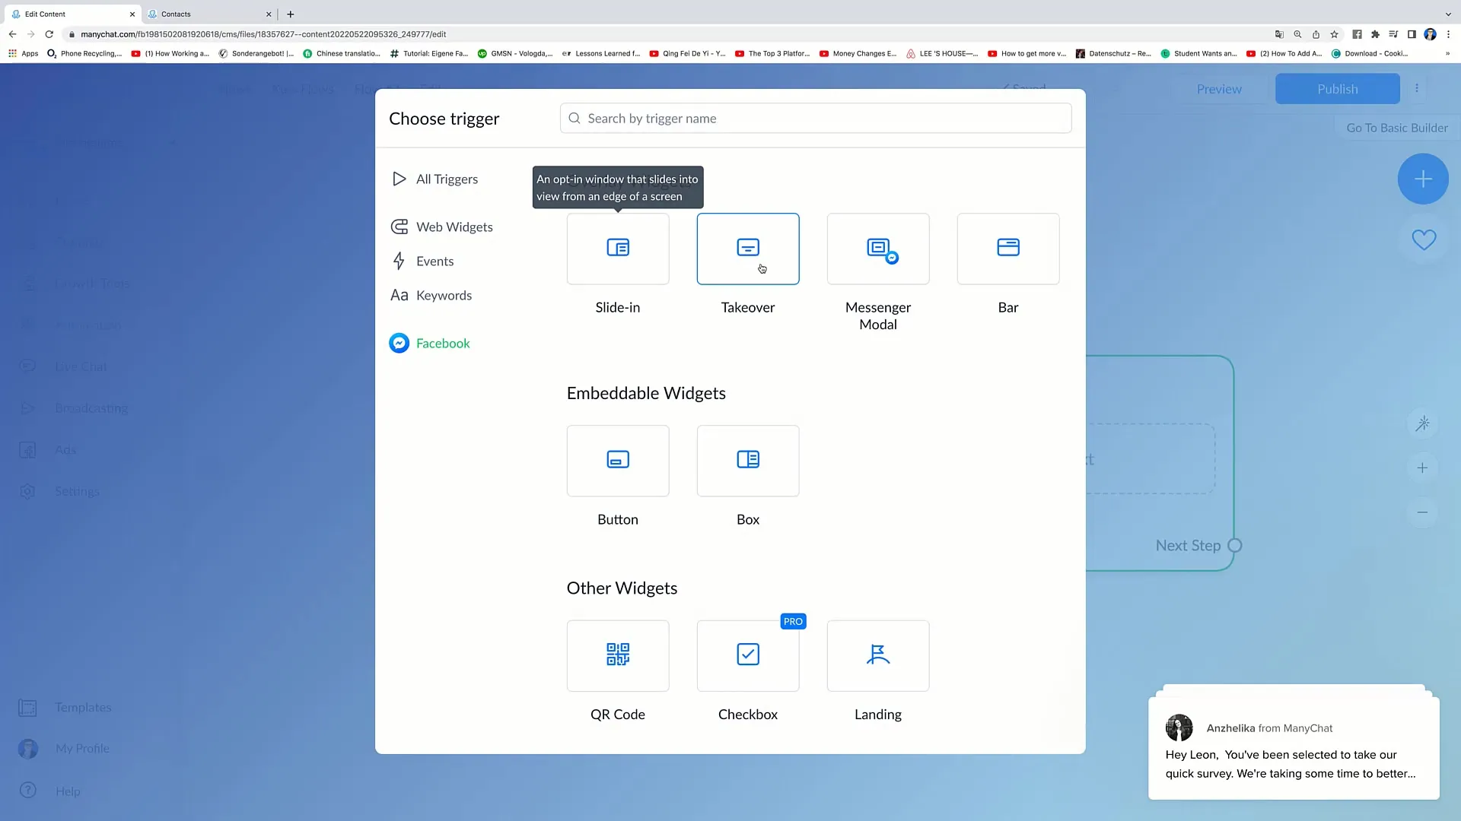Select the Slide-in widget trigger
Image resolution: width=1461 pixels, height=821 pixels.
coord(618,249)
